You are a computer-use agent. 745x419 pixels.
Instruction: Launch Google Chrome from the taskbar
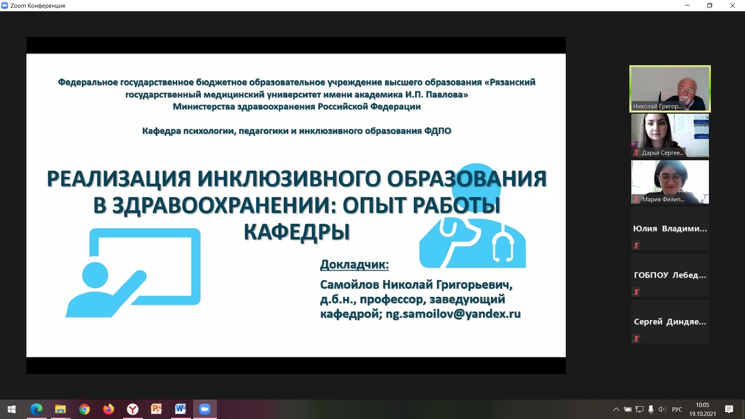coord(84,409)
